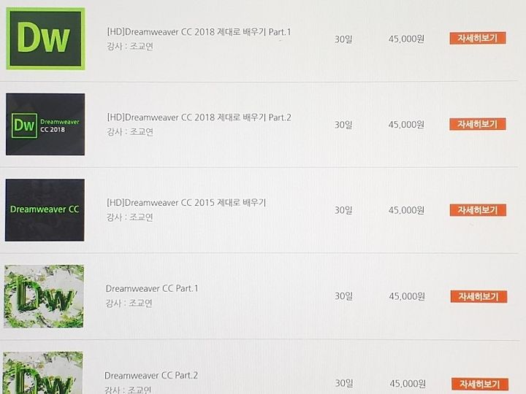Open [HD]Dreamweaver CC 2018 Part.1 course title
526x394 pixels.
(199, 32)
